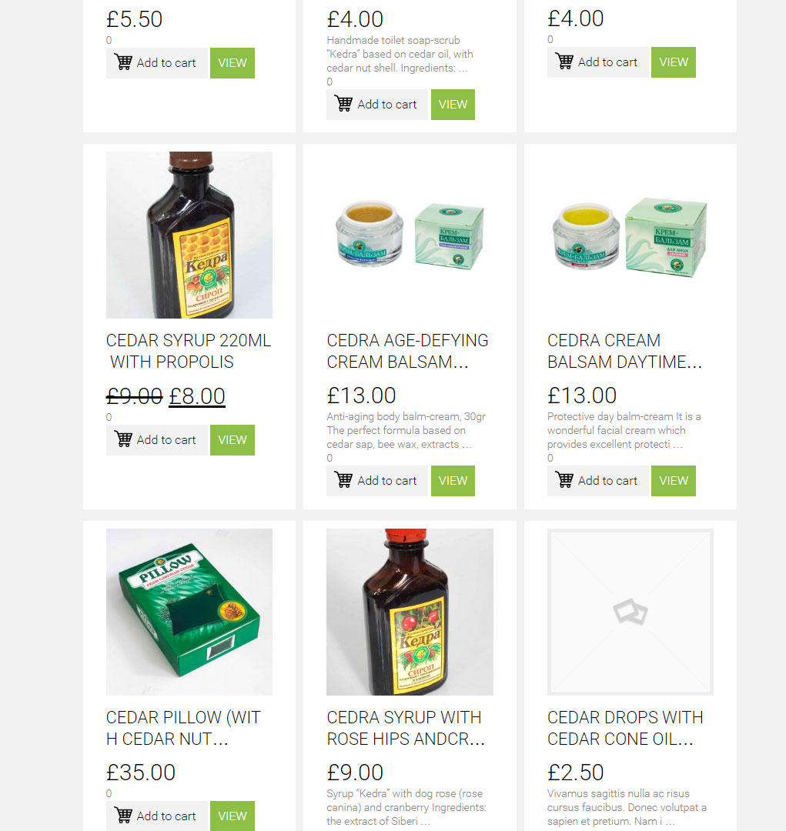
Task: Open the Cedar Syrup with Propolis bottle image
Action: pos(189,235)
